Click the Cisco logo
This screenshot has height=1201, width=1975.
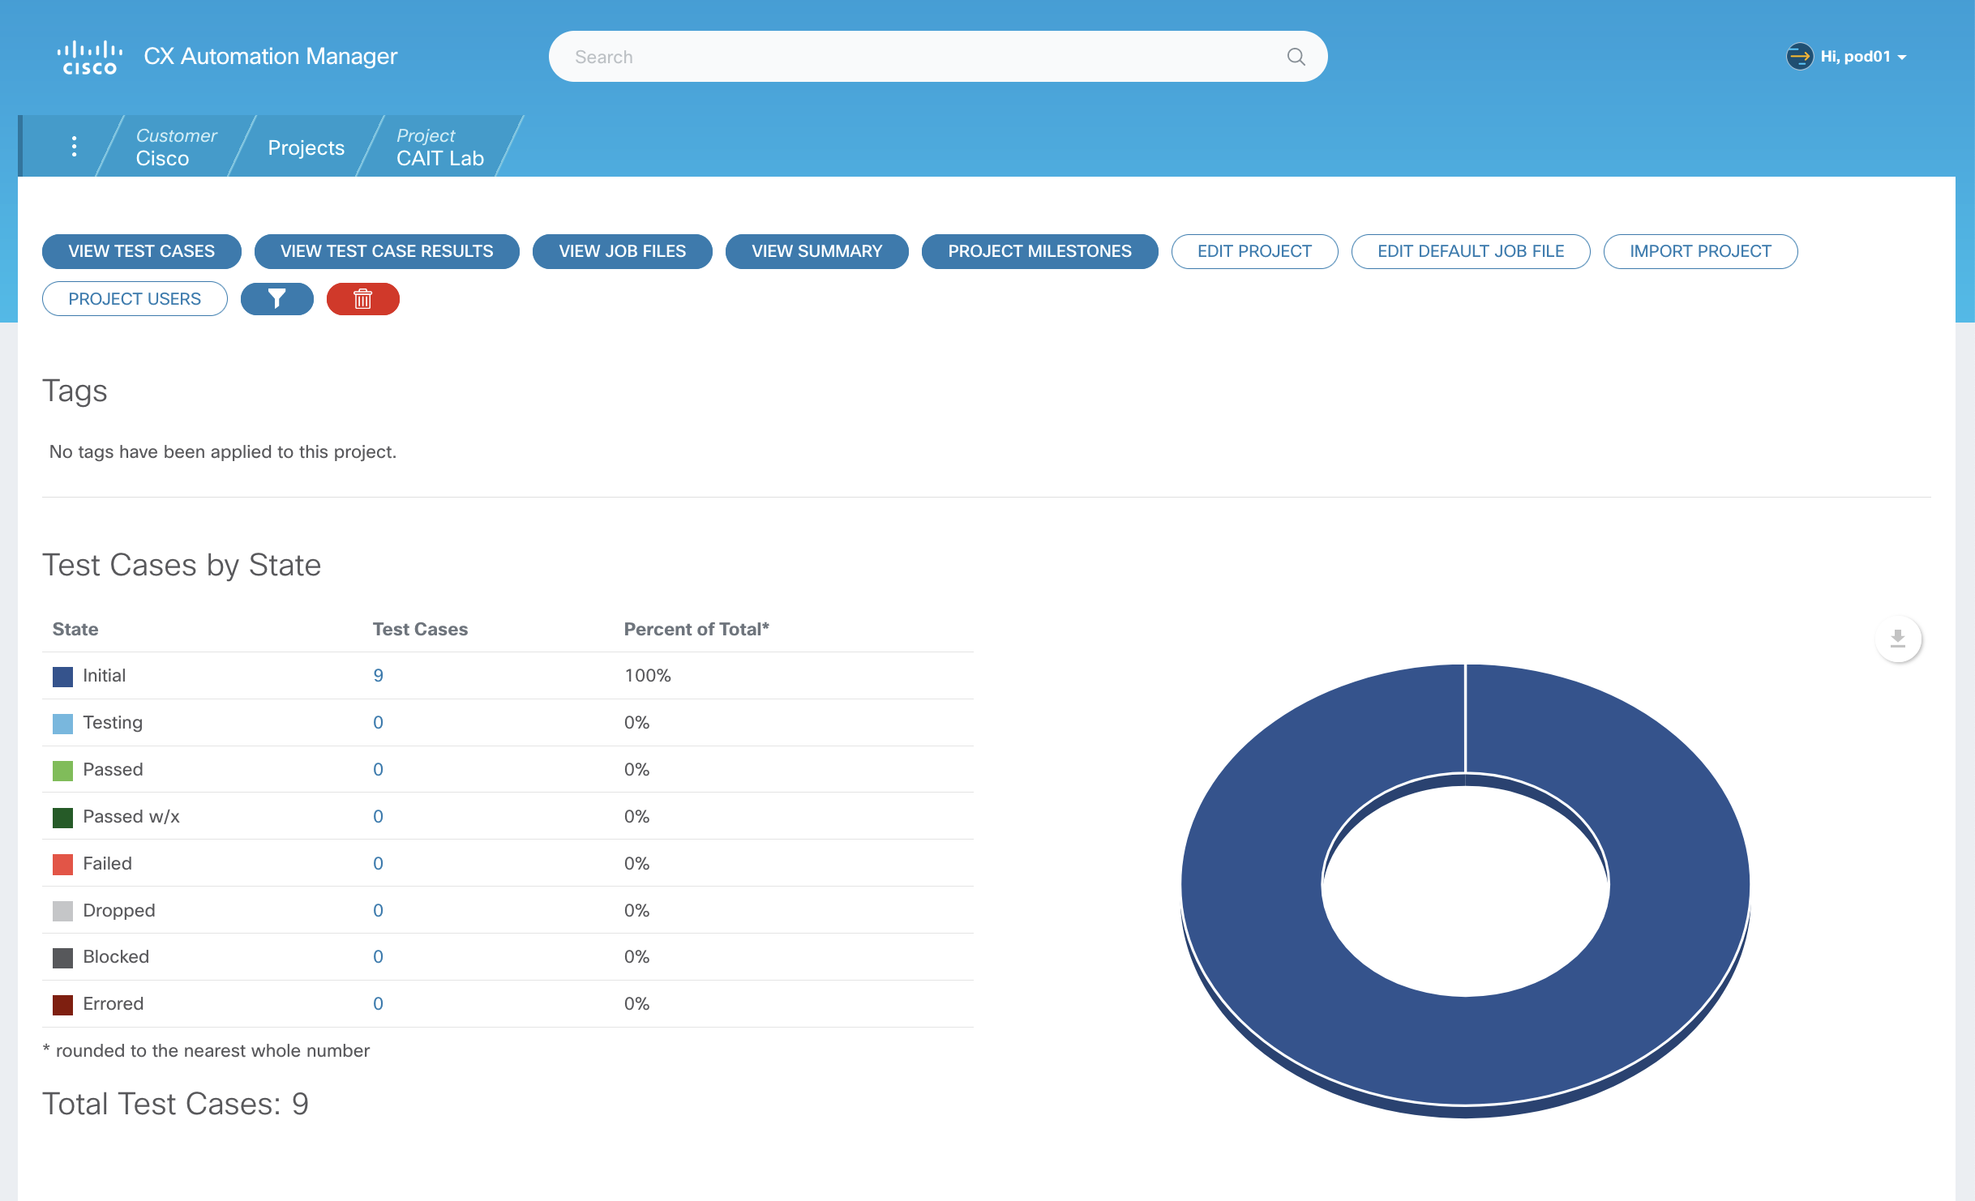(89, 57)
